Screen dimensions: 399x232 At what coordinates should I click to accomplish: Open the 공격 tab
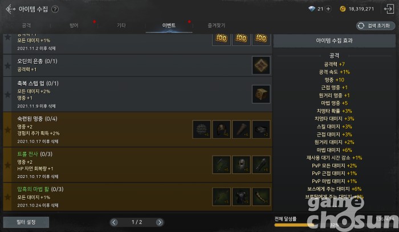click(26, 26)
